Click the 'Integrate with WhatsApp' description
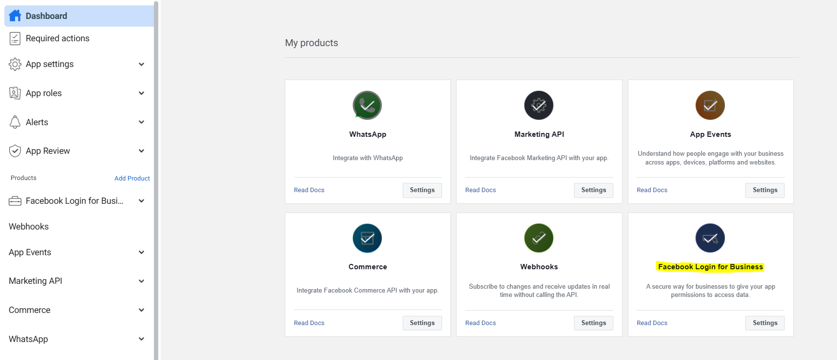Image resolution: width=837 pixels, height=360 pixels. [x=367, y=158]
